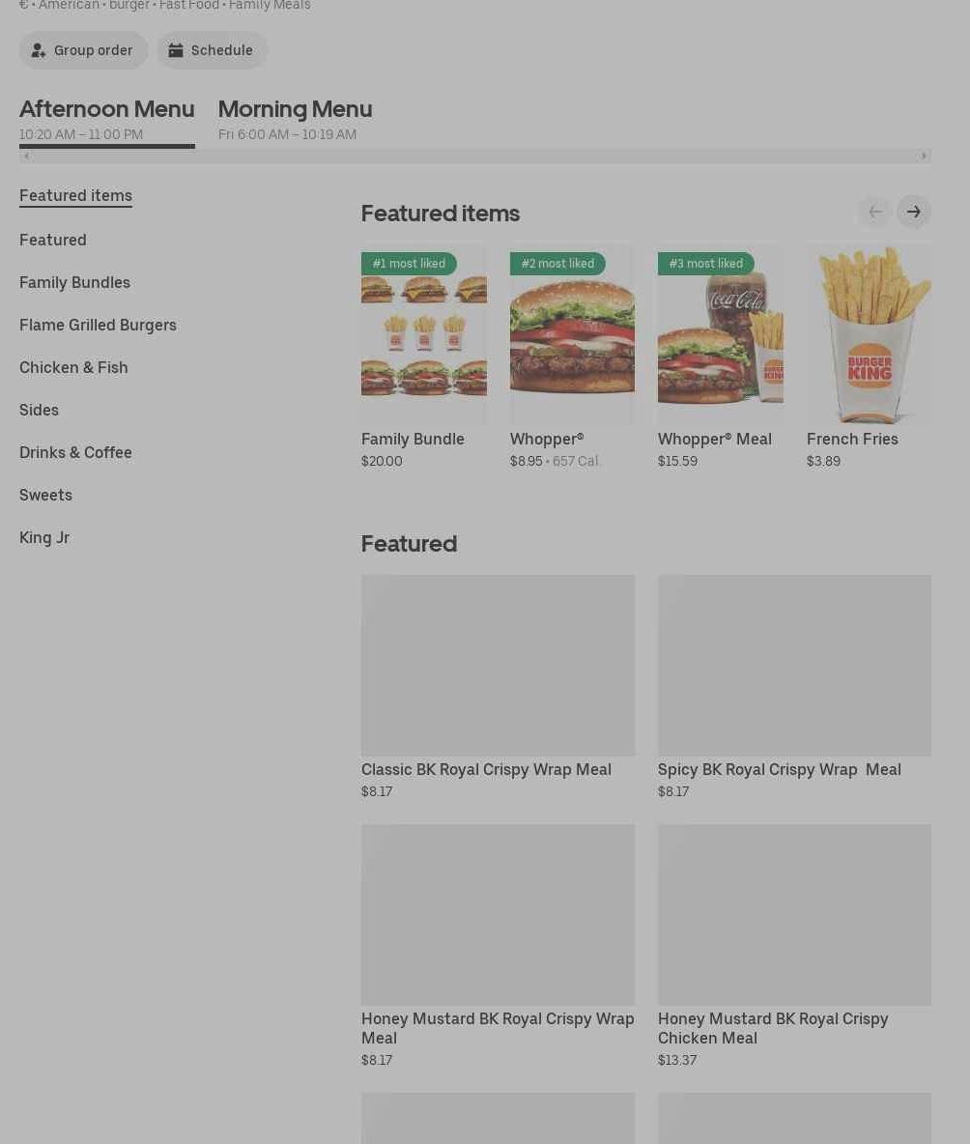The width and height of the screenshot is (970, 1144).
Task: Click the horizontal menu scrollbar track
Action: (x=474, y=156)
